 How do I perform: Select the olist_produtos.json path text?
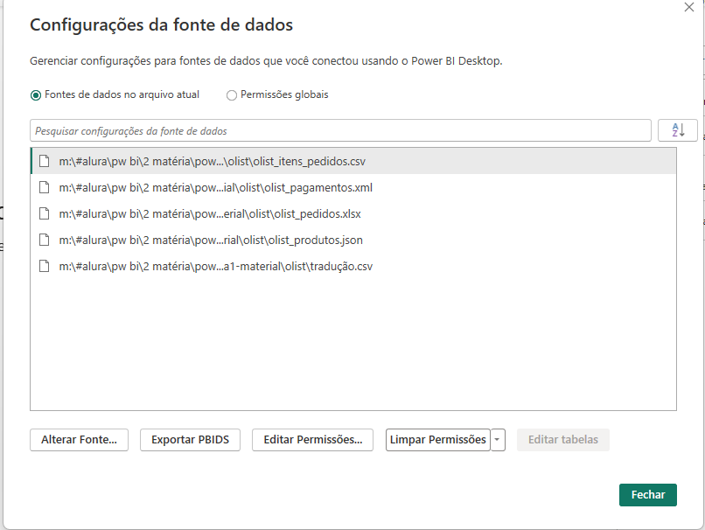point(211,240)
